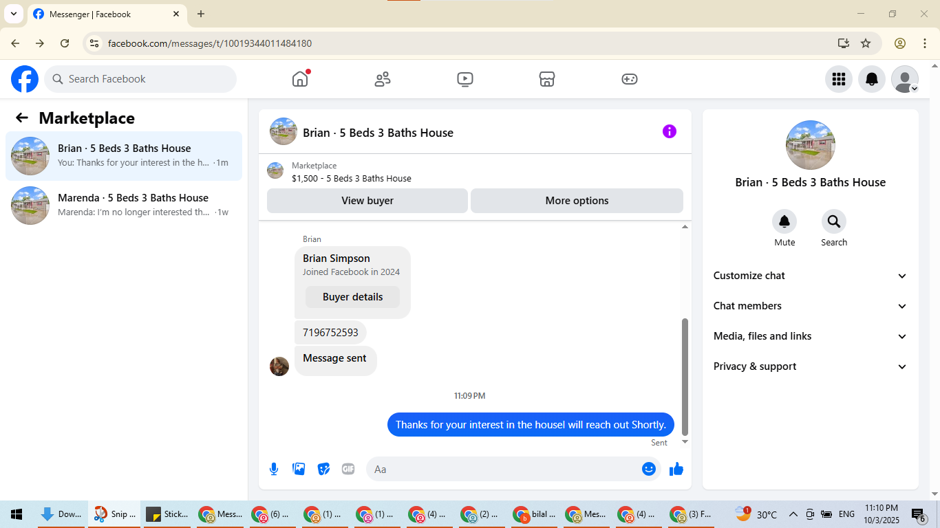Click Brian's small avatar beside messages

(x=279, y=366)
